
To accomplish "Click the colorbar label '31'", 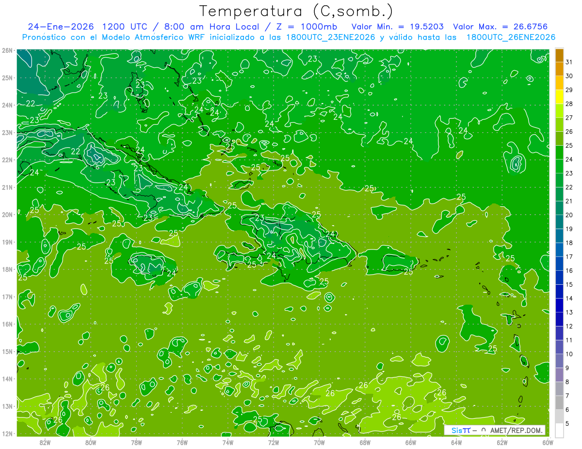I will click(569, 62).
